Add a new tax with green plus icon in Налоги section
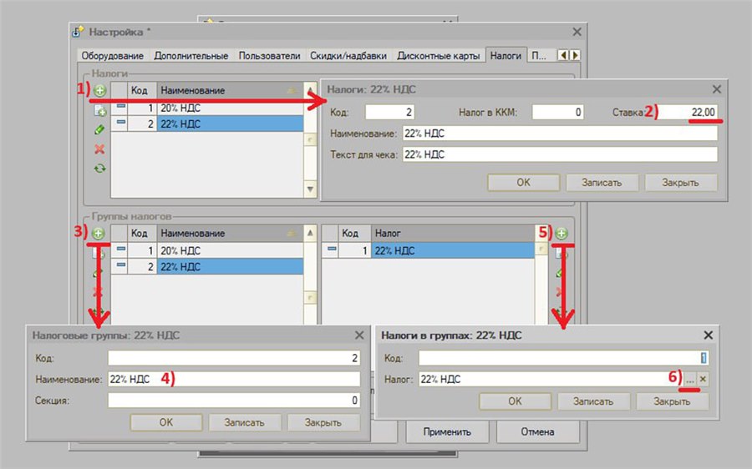Image resolution: width=752 pixels, height=469 pixels. click(x=99, y=90)
